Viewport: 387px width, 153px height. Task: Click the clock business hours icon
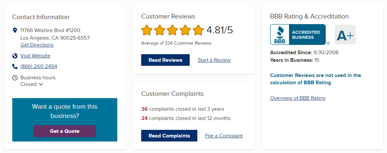tap(15, 78)
